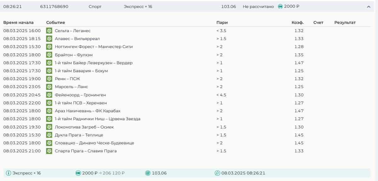Click the Время начала column header
Image resolution: width=378 pixels, height=181 pixels.
18,23
